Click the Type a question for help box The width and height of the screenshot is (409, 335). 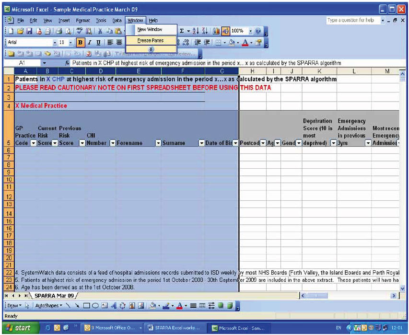click(353, 20)
